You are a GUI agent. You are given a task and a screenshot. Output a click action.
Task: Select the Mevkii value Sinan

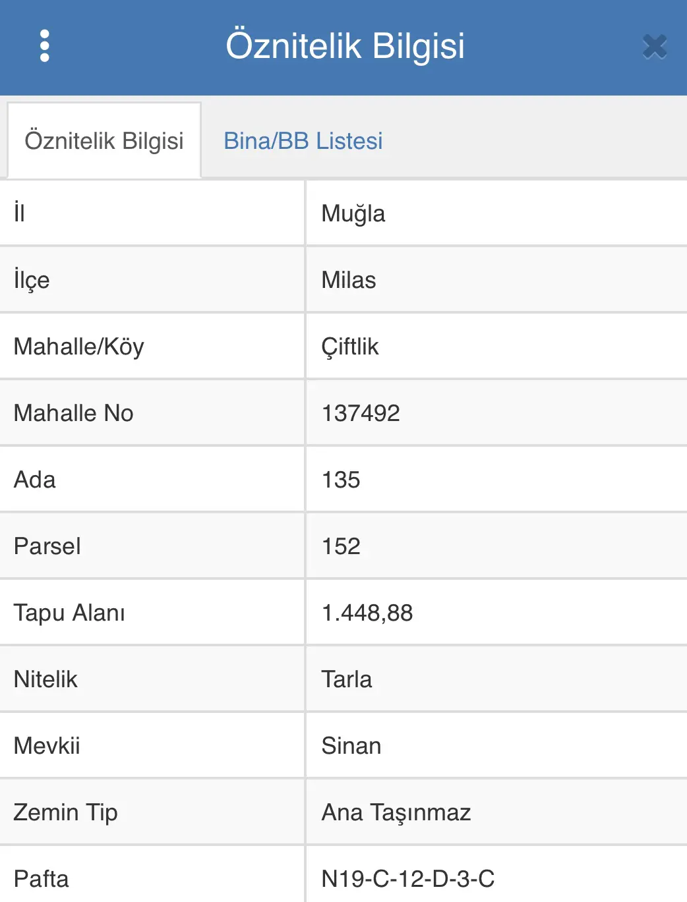pyautogui.click(x=351, y=746)
